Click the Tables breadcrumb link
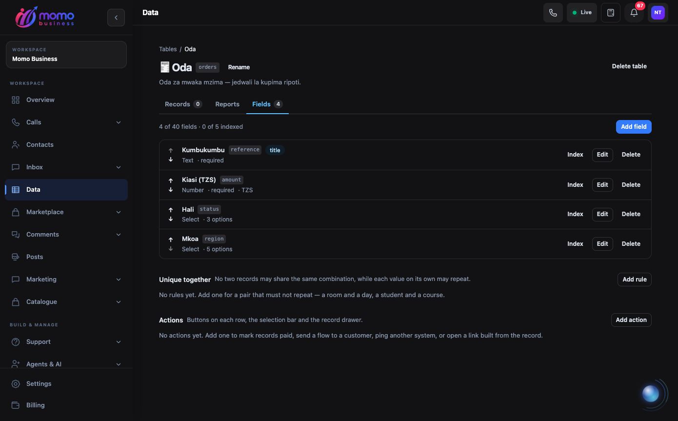678x421 pixels. point(168,49)
